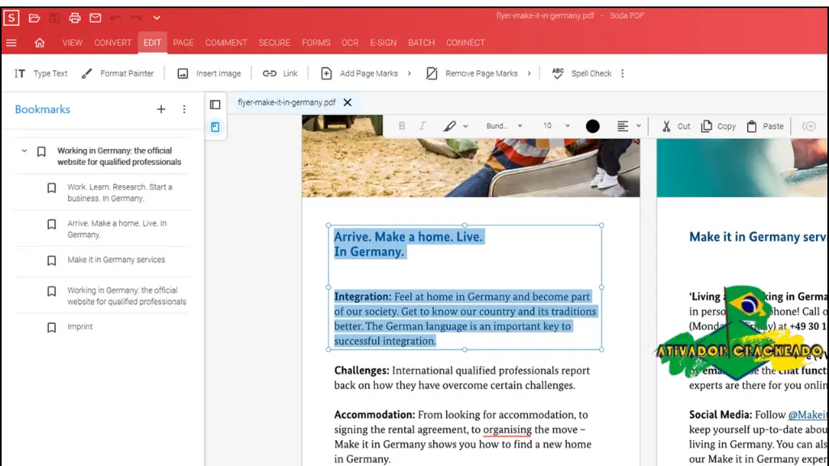
Task: Close the flyer-make-it-in-germany.pdf tab
Action: point(347,103)
